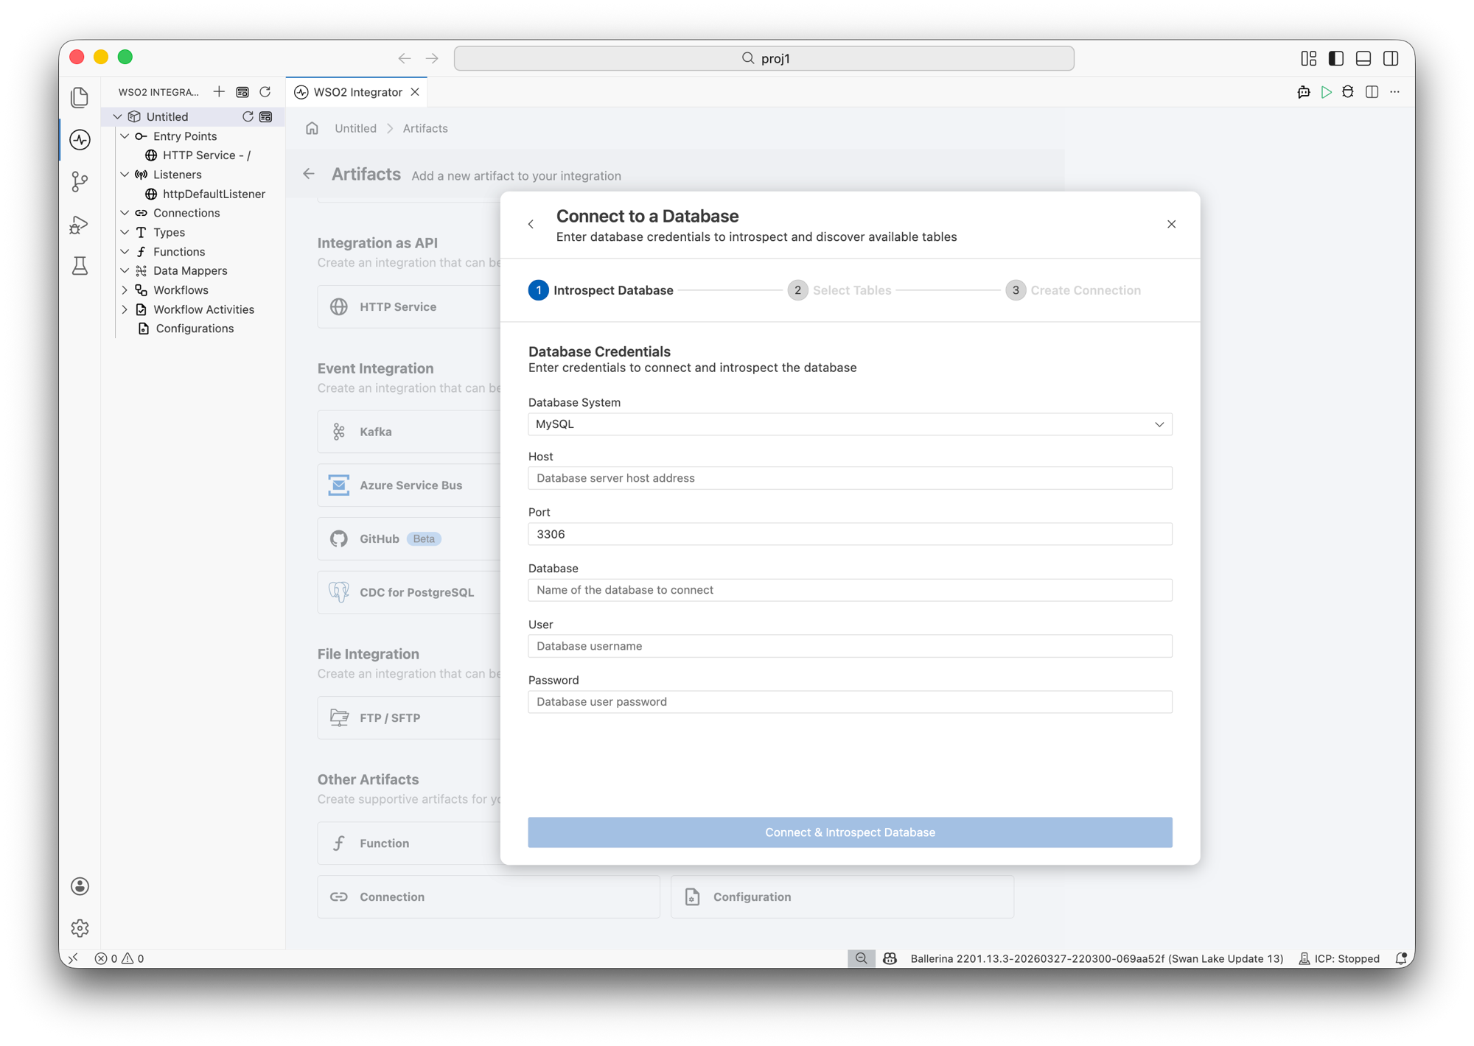Go to home icon in breadcrumb

[312, 128]
